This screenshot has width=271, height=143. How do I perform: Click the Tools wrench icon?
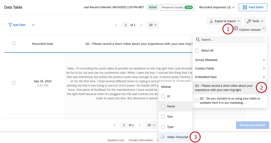[249, 21]
